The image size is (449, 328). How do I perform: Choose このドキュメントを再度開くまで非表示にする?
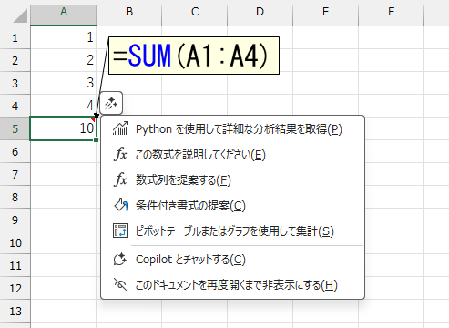232,285
